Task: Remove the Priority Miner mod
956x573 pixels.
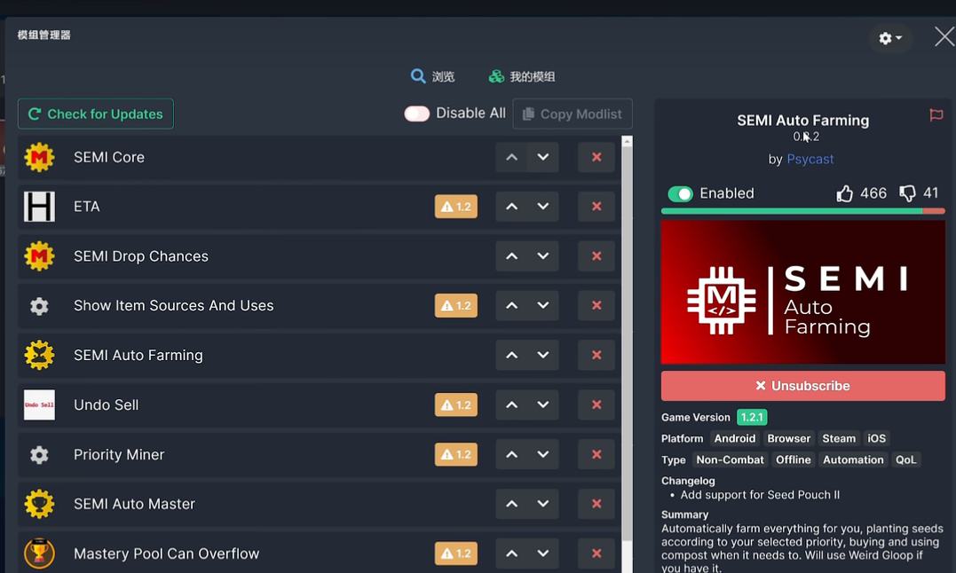Action: (x=597, y=455)
